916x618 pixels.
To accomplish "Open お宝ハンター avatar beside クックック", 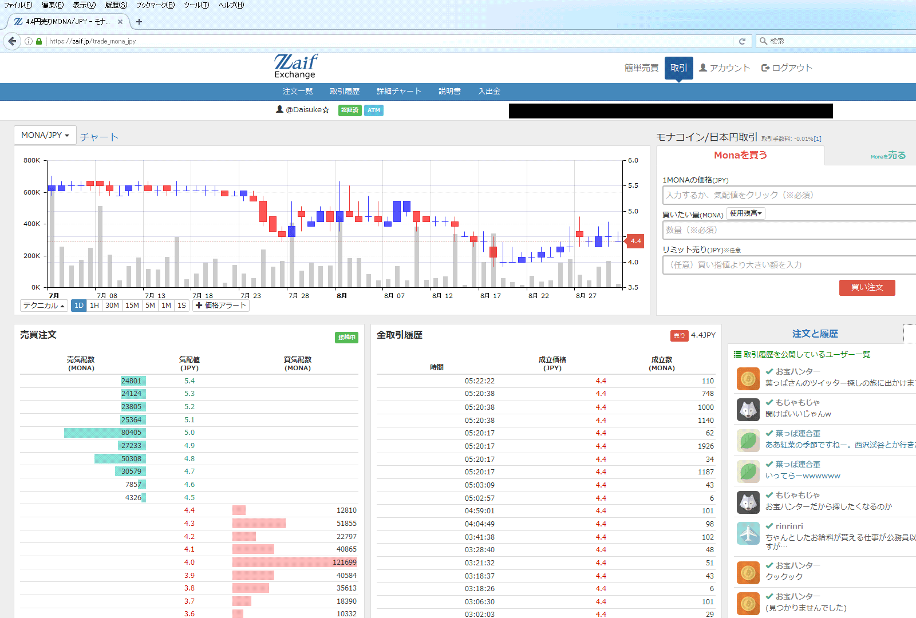I will click(x=748, y=573).
